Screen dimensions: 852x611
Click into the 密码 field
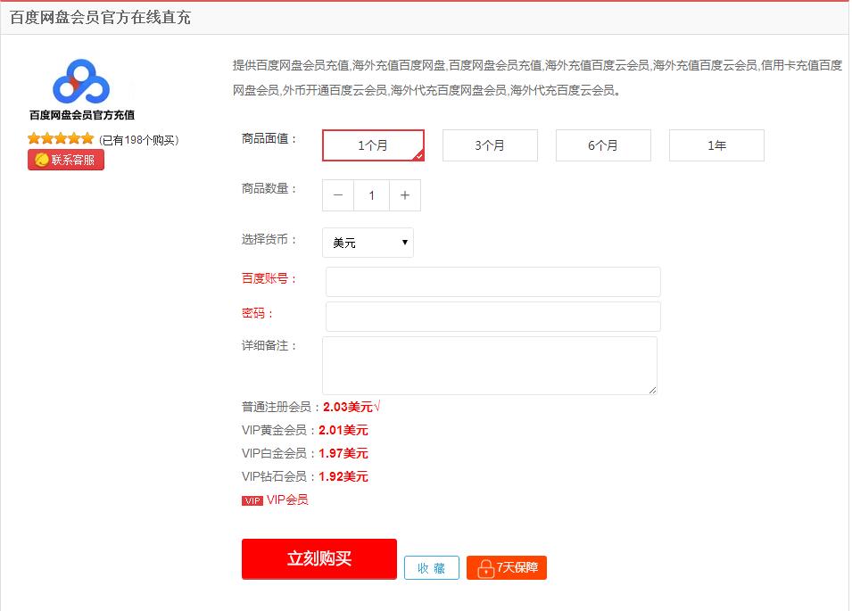click(492, 316)
